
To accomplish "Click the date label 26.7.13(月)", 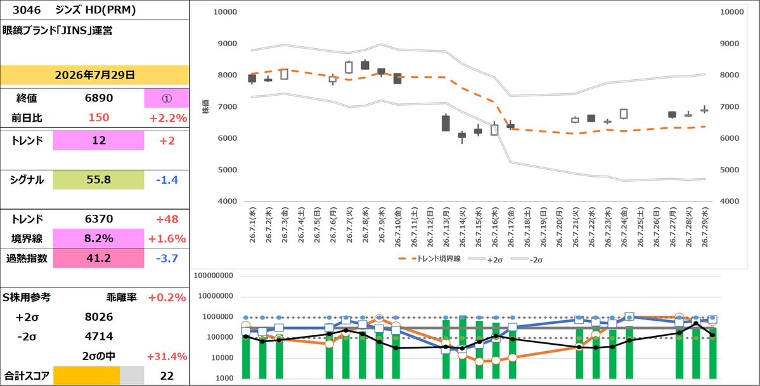I will tap(446, 228).
